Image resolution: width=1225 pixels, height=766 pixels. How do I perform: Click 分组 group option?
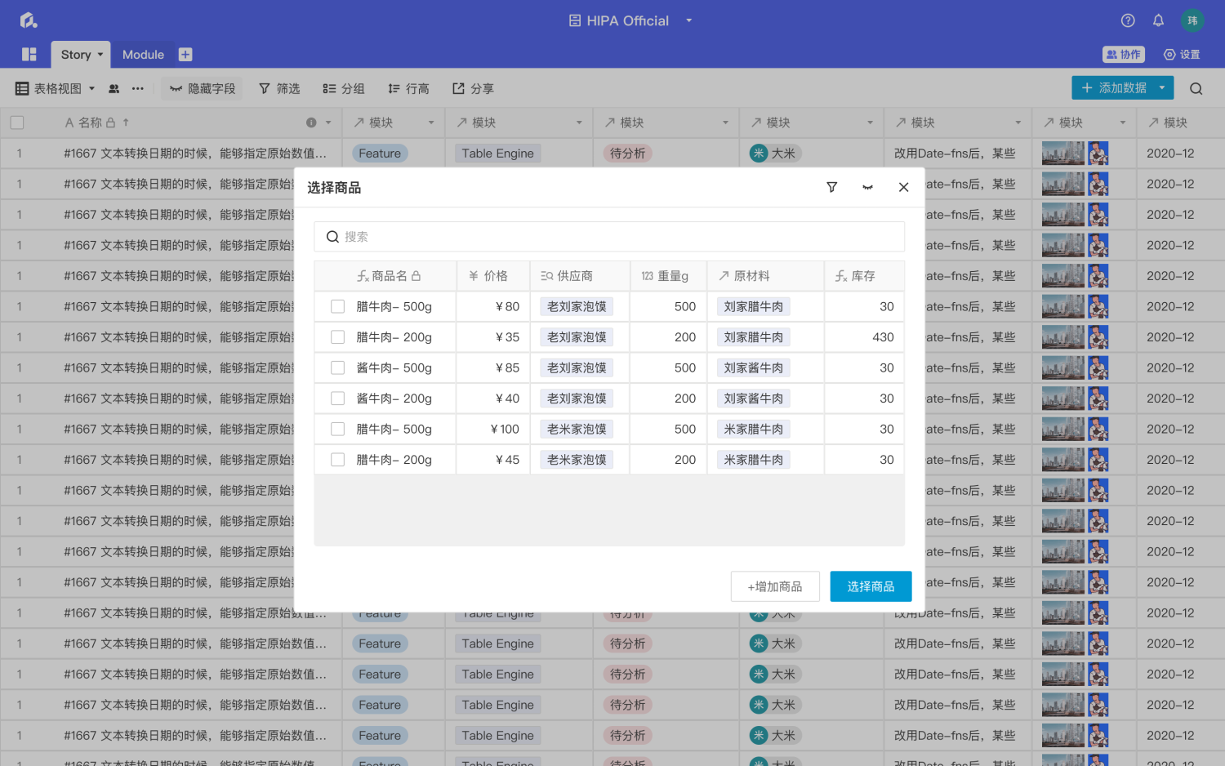pos(343,88)
